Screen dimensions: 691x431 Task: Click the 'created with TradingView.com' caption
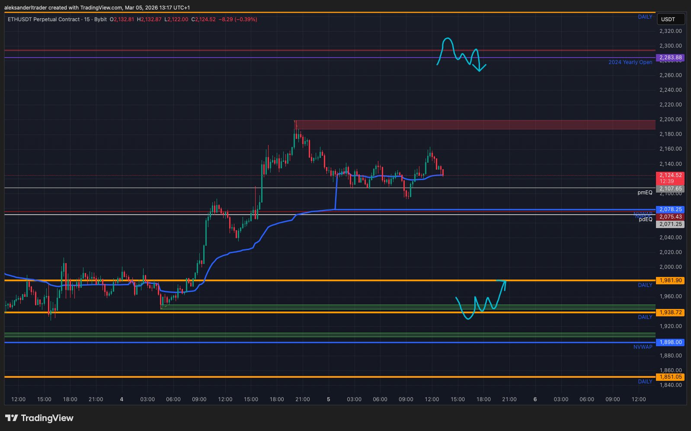[85, 8]
